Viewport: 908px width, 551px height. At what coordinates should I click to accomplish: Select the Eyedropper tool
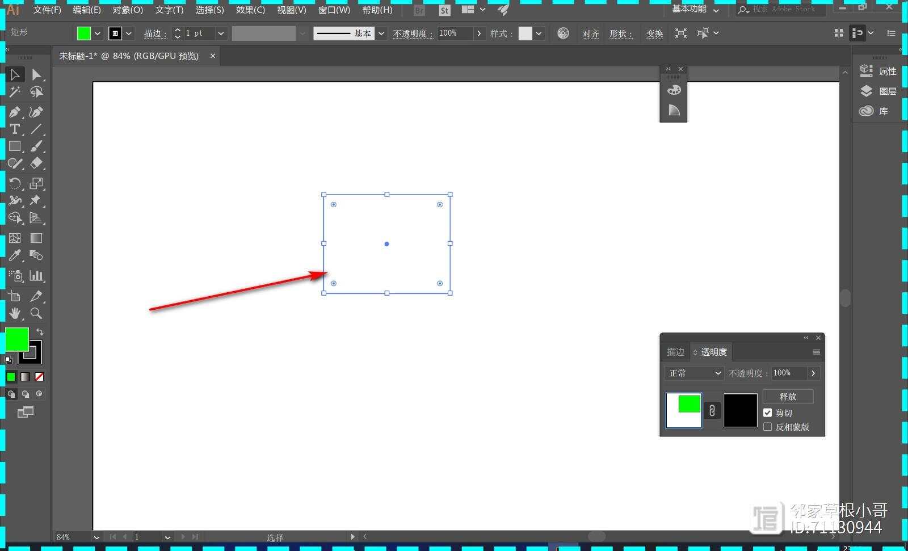[x=15, y=255]
